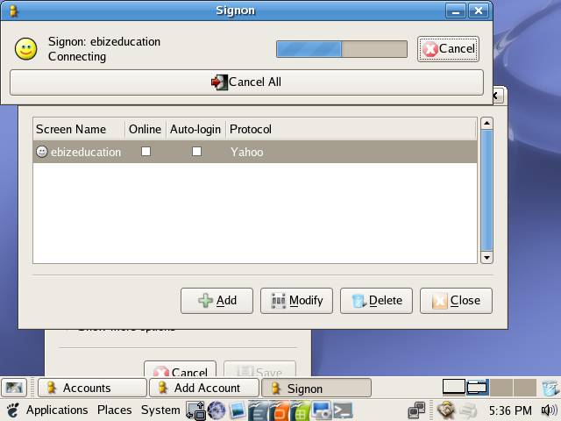Enable Online checkbox for ebizeducation
The height and width of the screenshot is (421, 561).
click(146, 152)
